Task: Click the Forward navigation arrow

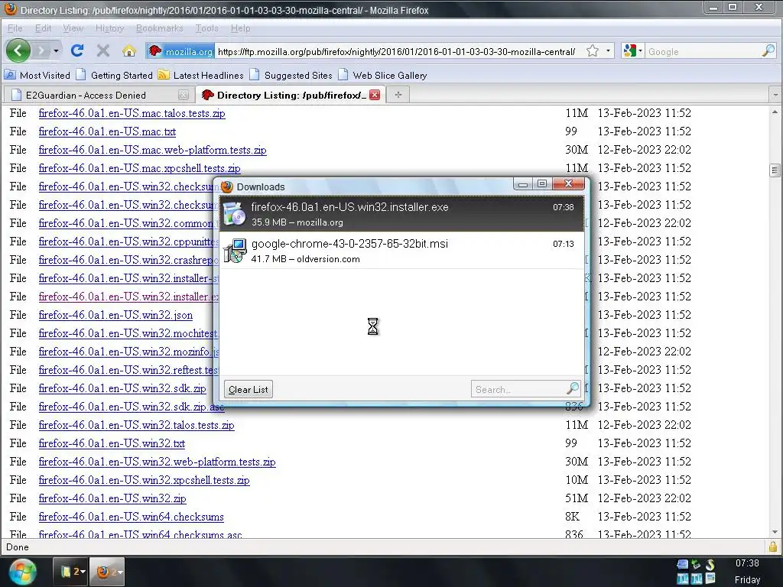Action: click(x=42, y=50)
